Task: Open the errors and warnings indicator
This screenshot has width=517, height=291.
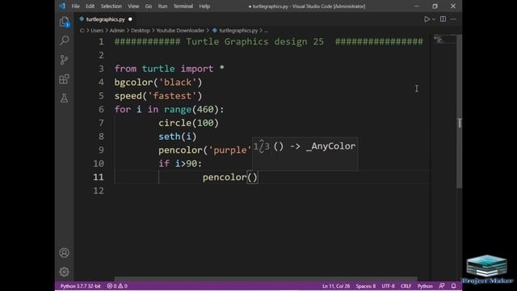Action: tap(117, 286)
